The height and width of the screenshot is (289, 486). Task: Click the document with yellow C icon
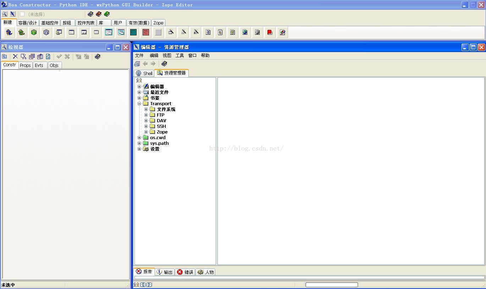pyautogui.click(x=233, y=32)
